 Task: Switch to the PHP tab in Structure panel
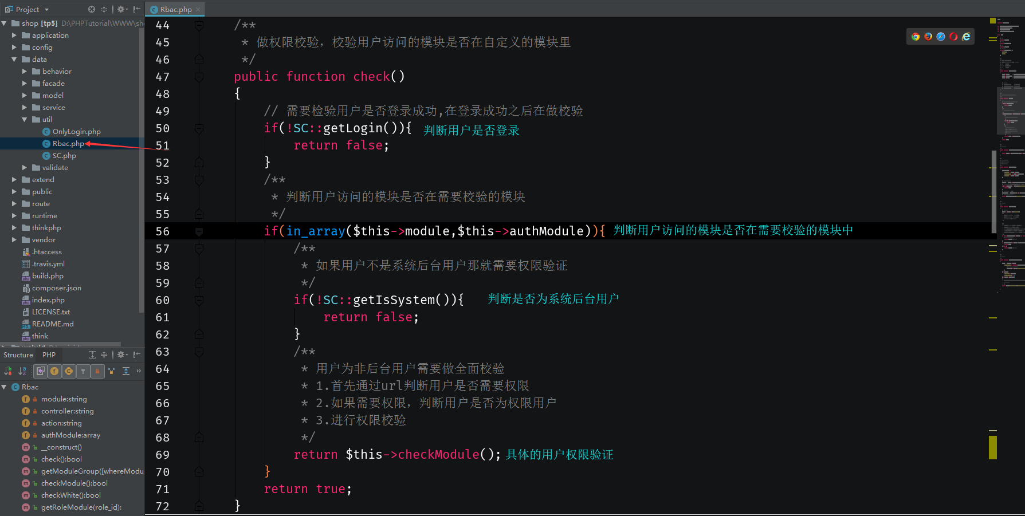click(x=49, y=354)
